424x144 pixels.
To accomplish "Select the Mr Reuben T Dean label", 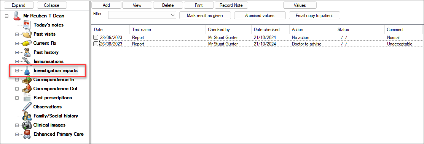I will 44,16.
